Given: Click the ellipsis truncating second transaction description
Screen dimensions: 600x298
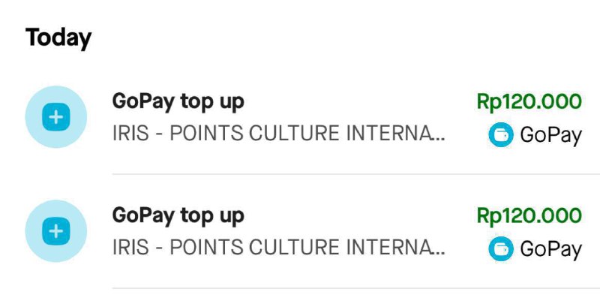Looking at the screenshot, I should click(x=440, y=254).
